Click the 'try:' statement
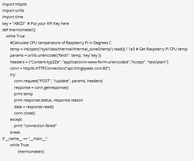194x161 pixels. [x=13, y=75]
